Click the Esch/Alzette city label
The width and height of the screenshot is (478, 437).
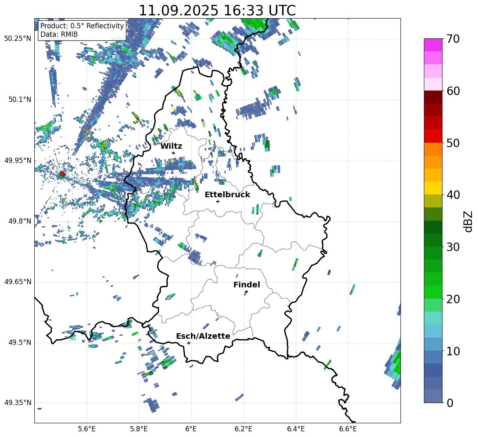click(x=203, y=336)
